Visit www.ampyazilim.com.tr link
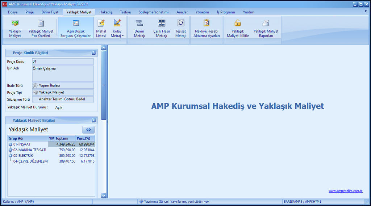 click(345, 191)
